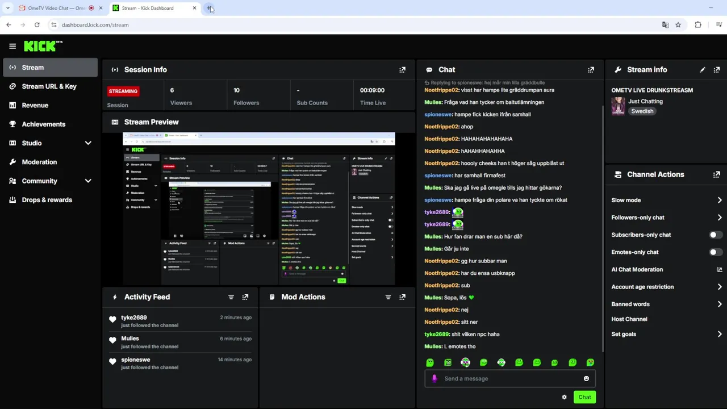Open the Just Chatting category link
The width and height of the screenshot is (727, 409).
[645, 101]
